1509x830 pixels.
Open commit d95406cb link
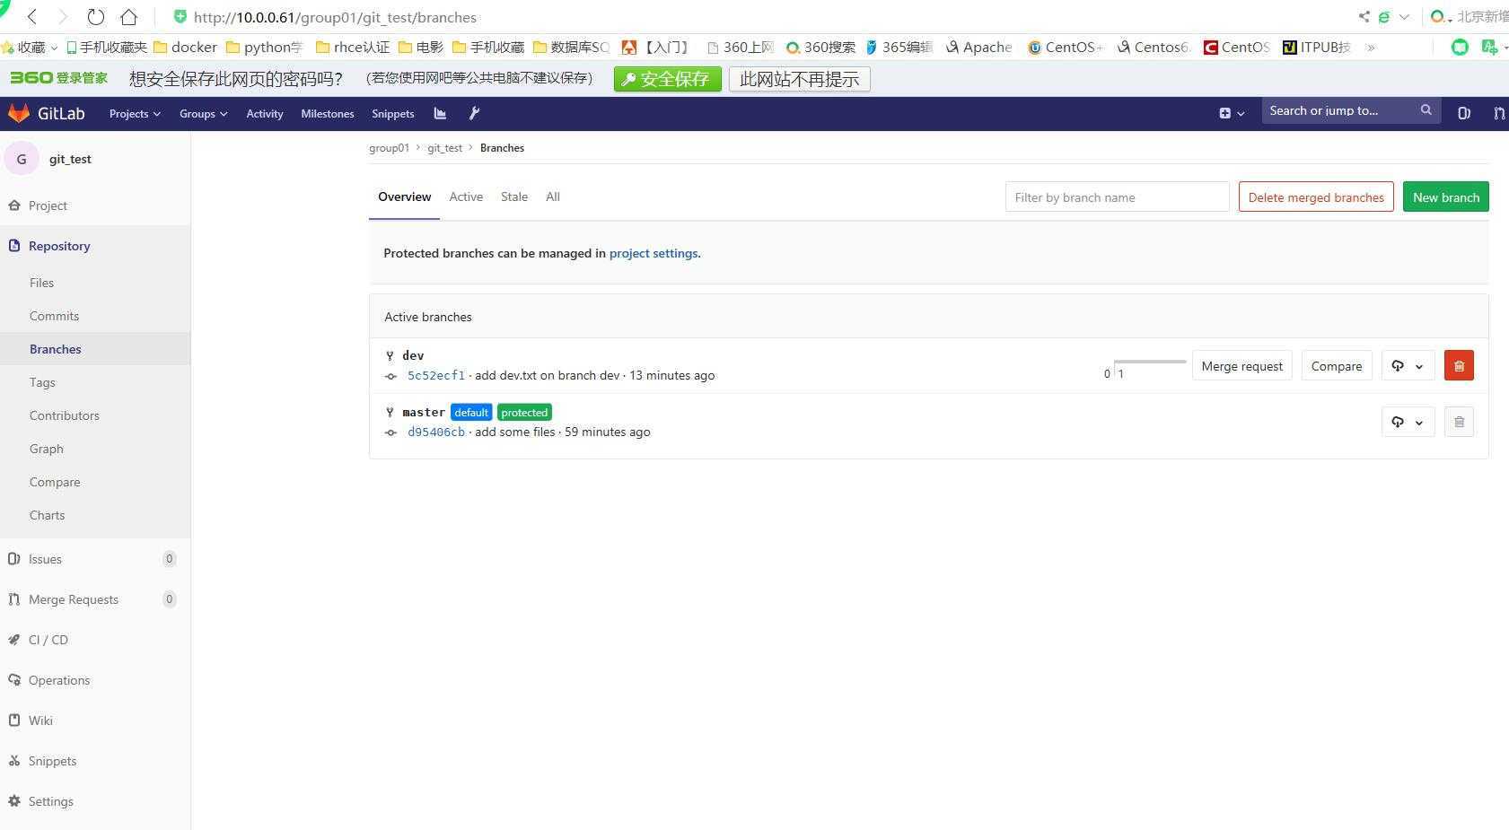[436, 432]
